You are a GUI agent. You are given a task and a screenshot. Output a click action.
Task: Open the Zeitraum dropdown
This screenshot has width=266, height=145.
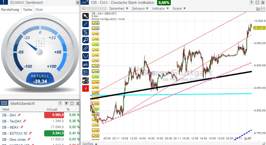click(x=140, y=9)
